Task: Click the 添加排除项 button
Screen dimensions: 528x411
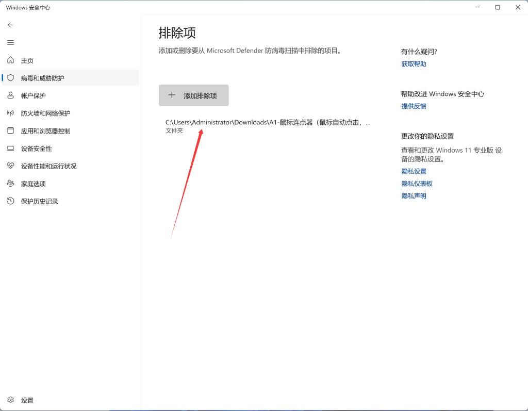Action: pyautogui.click(x=194, y=95)
